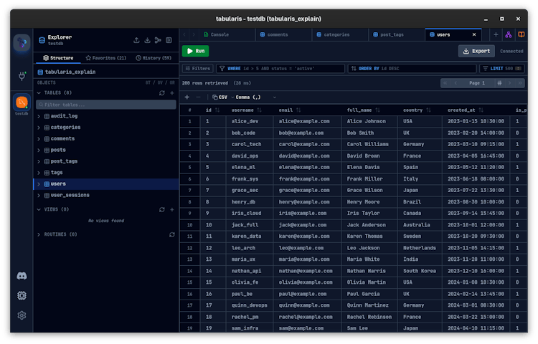Collapse the Explorer panel via panel icon
The width and height of the screenshot is (538, 344).
tap(169, 40)
